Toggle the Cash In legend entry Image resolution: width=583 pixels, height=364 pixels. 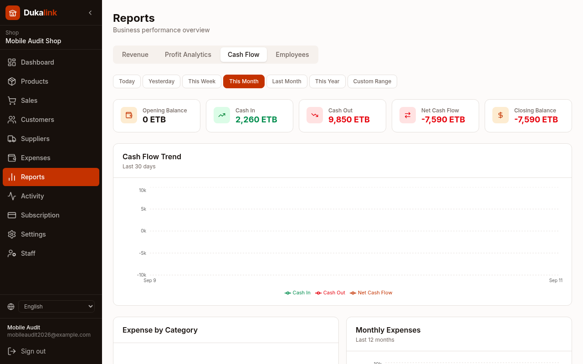click(x=297, y=293)
